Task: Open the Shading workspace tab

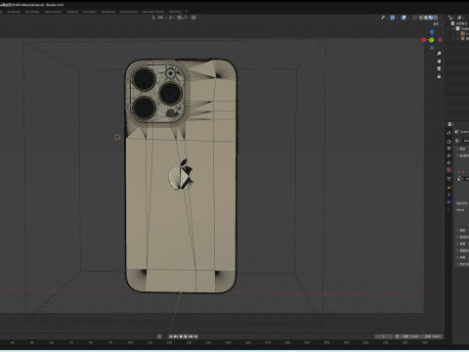Action: [72, 12]
